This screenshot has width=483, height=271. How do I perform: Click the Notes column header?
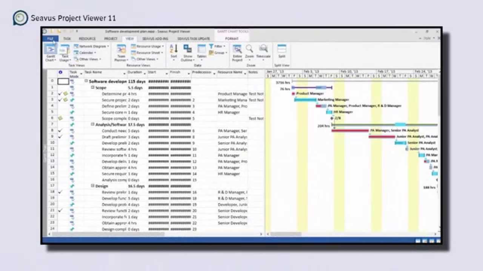(x=256, y=74)
